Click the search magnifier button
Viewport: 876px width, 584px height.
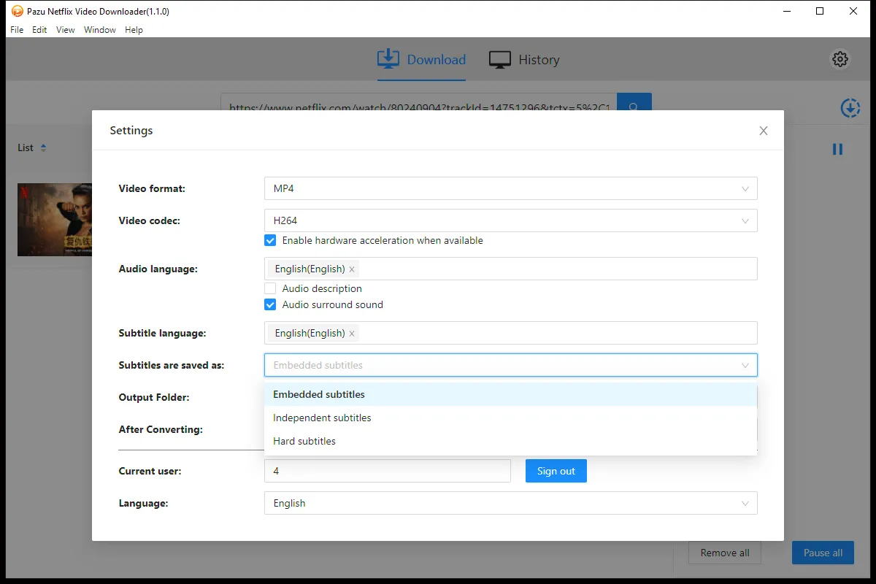(x=634, y=107)
